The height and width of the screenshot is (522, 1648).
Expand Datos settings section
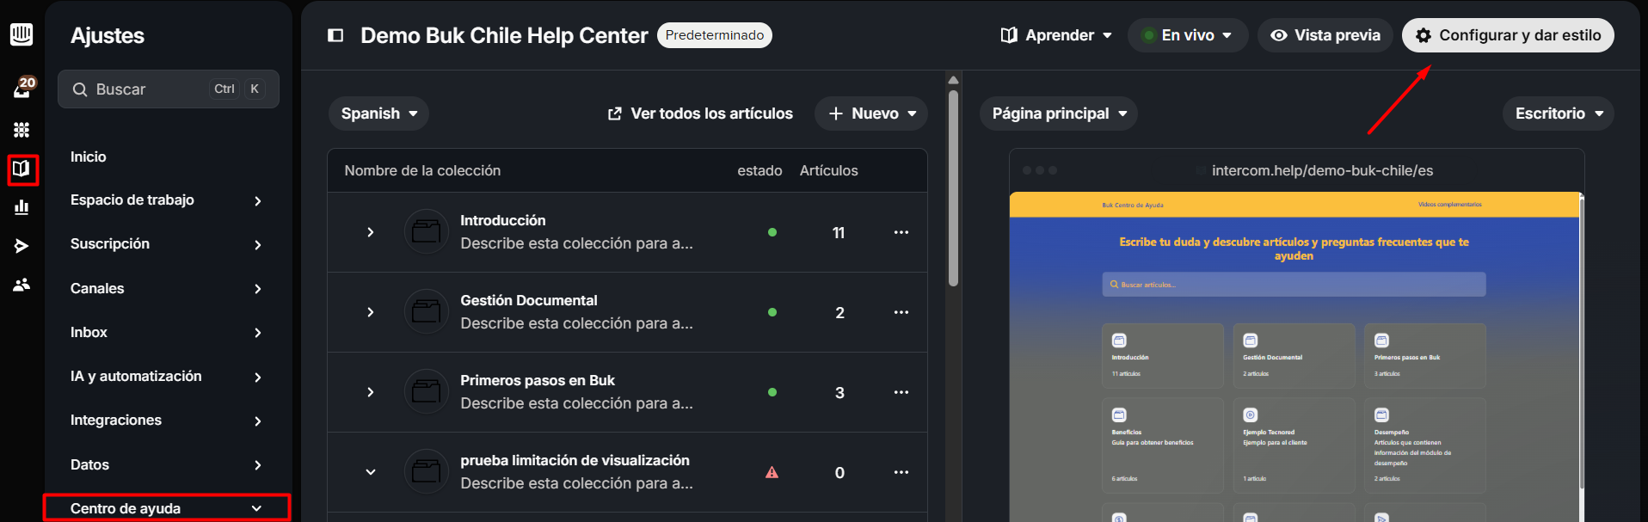point(167,465)
